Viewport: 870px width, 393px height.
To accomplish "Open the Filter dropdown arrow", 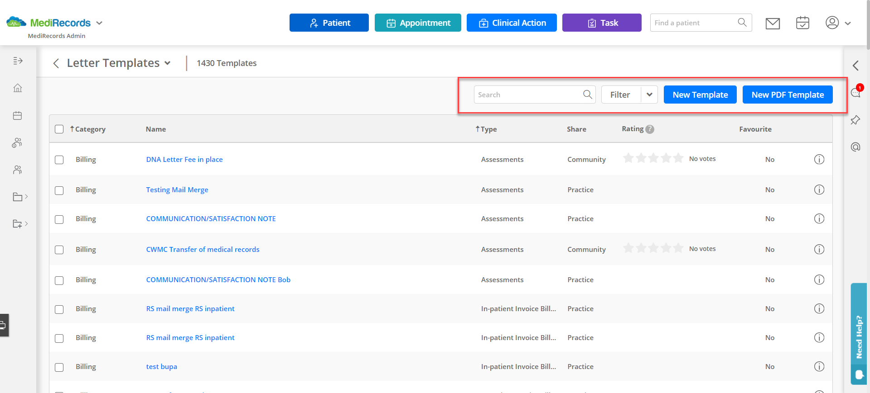I will pos(649,95).
